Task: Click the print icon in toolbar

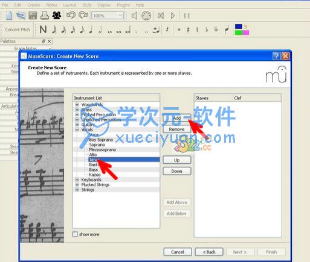Action: (x=45, y=16)
